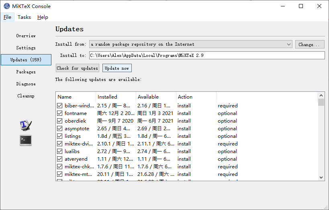Select the atveryend package name
This screenshot has height=210, width=329.
[76, 159]
